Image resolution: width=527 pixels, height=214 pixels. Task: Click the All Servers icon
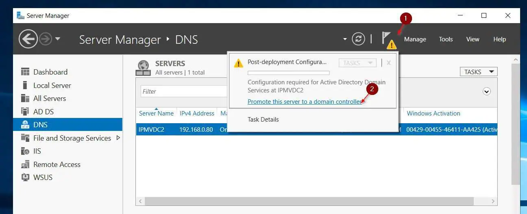tap(25, 98)
